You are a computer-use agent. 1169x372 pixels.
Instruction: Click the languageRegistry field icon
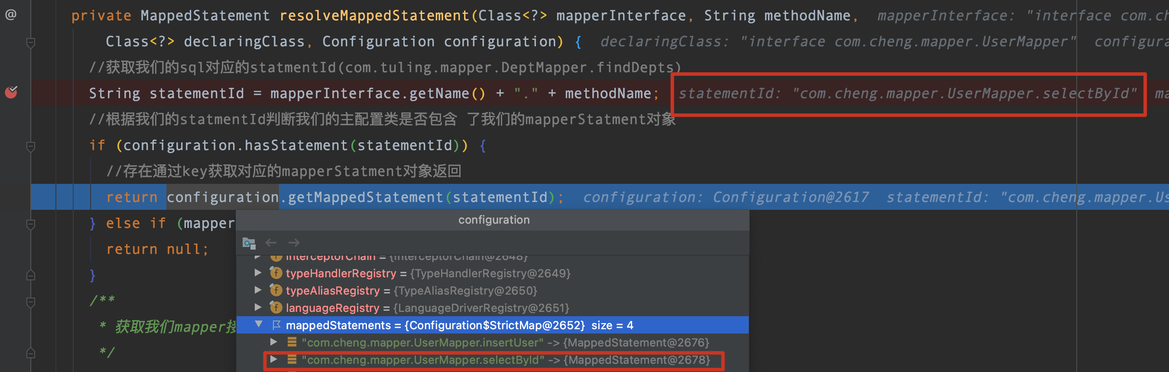click(276, 307)
